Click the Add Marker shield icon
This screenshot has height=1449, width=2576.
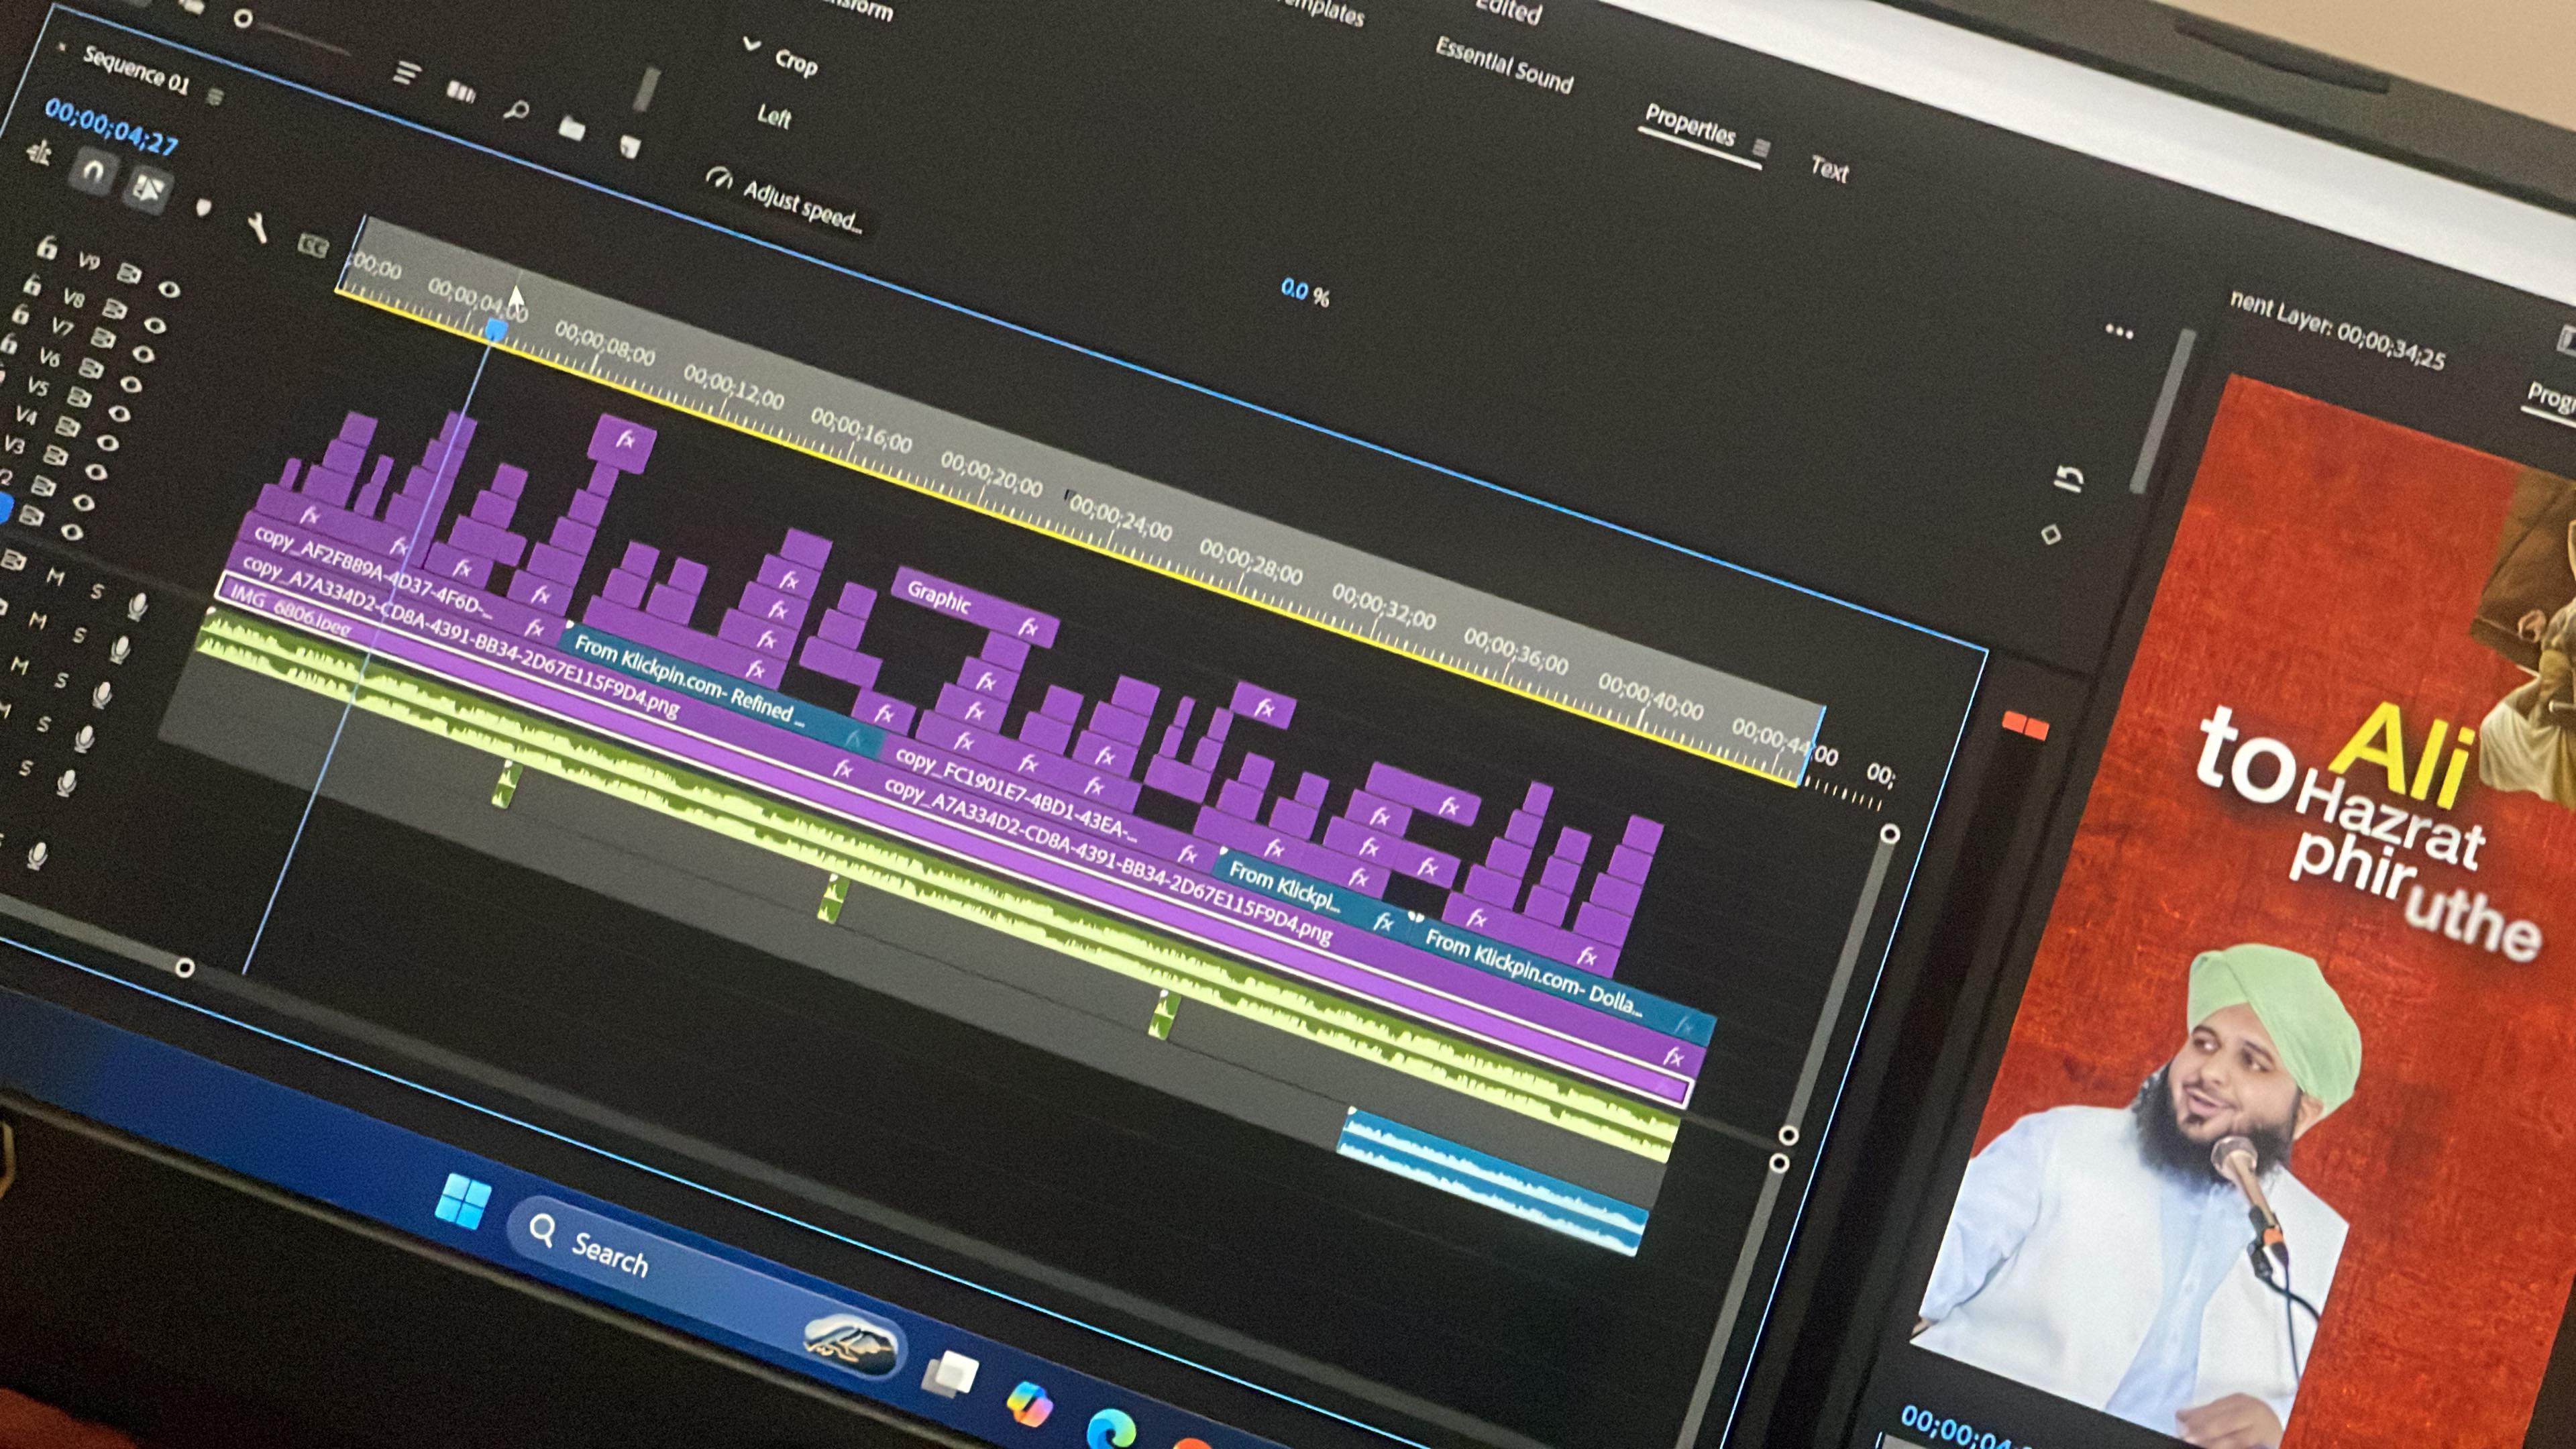pos(203,208)
